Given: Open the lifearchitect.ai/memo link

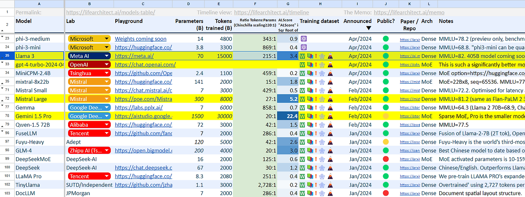Looking at the screenshot, I should tap(409, 12).
